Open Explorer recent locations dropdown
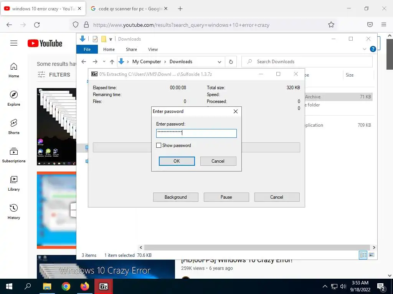393x294 pixels. 104,62
